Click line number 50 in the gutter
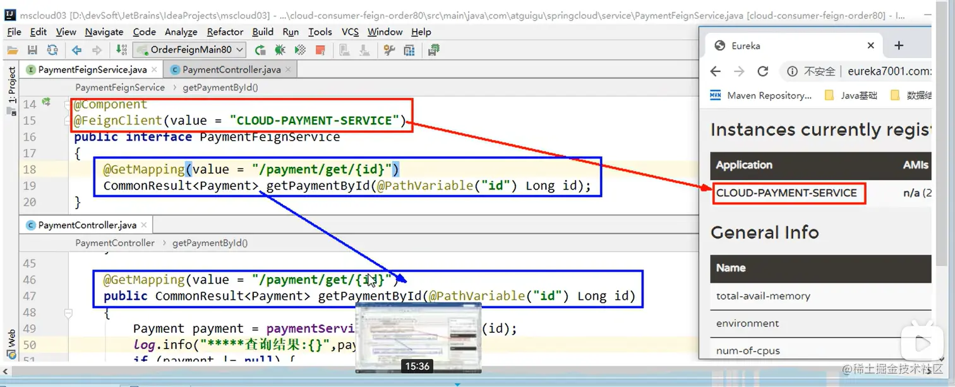Viewport: 955px width, 387px height. (30, 345)
